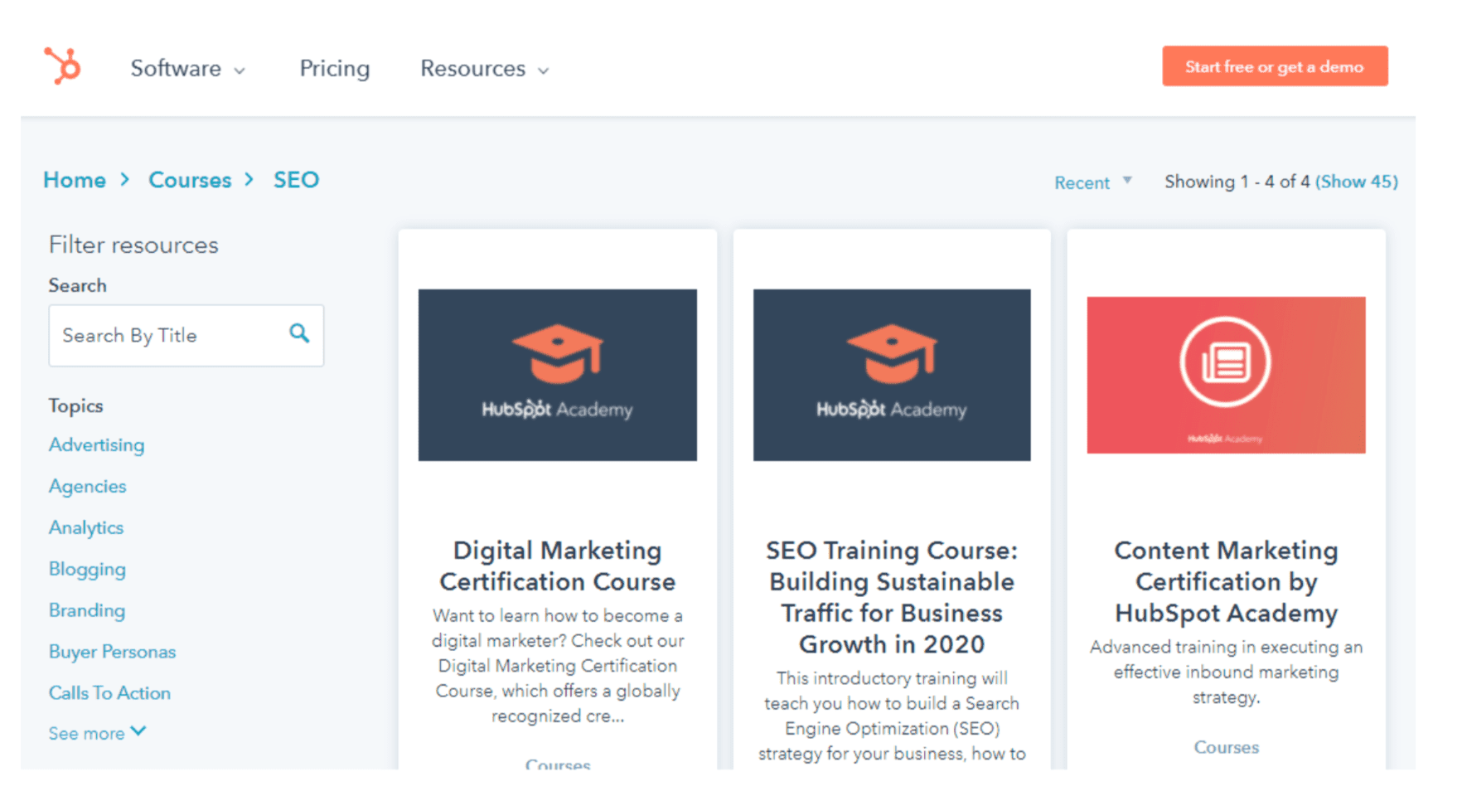This screenshot has height=801, width=1462.
Task: Open SEO Training Course thumbnail image
Action: click(892, 375)
